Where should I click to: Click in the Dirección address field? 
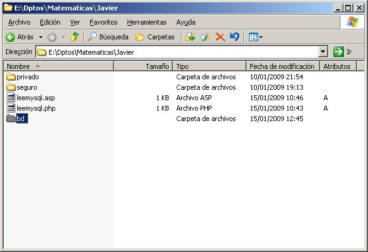tap(178, 52)
